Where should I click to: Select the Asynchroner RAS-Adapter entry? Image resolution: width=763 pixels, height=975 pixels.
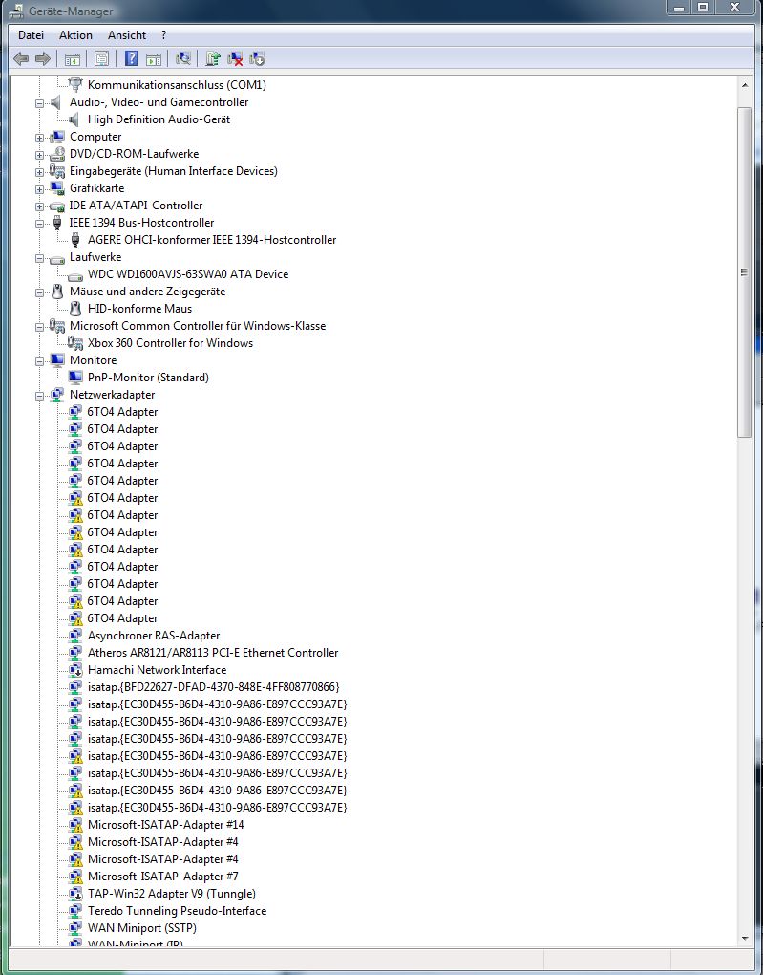click(154, 636)
